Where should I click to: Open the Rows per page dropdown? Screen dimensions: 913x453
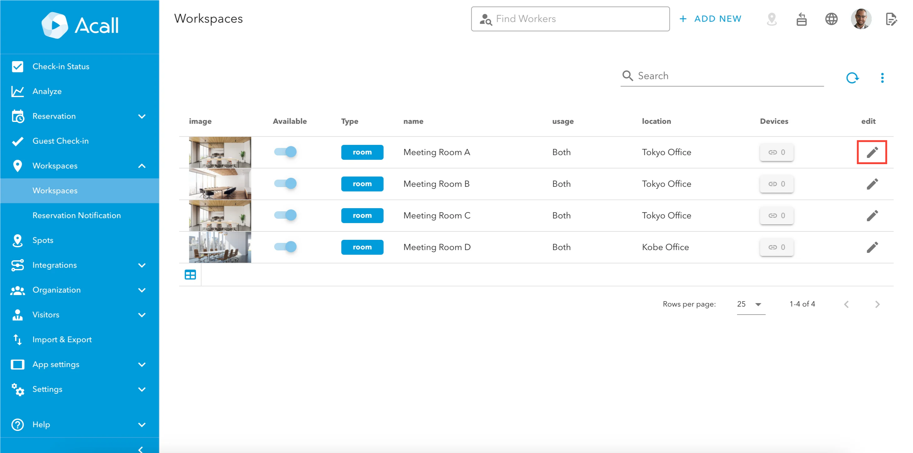pyautogui.click(x=751, y=304)
